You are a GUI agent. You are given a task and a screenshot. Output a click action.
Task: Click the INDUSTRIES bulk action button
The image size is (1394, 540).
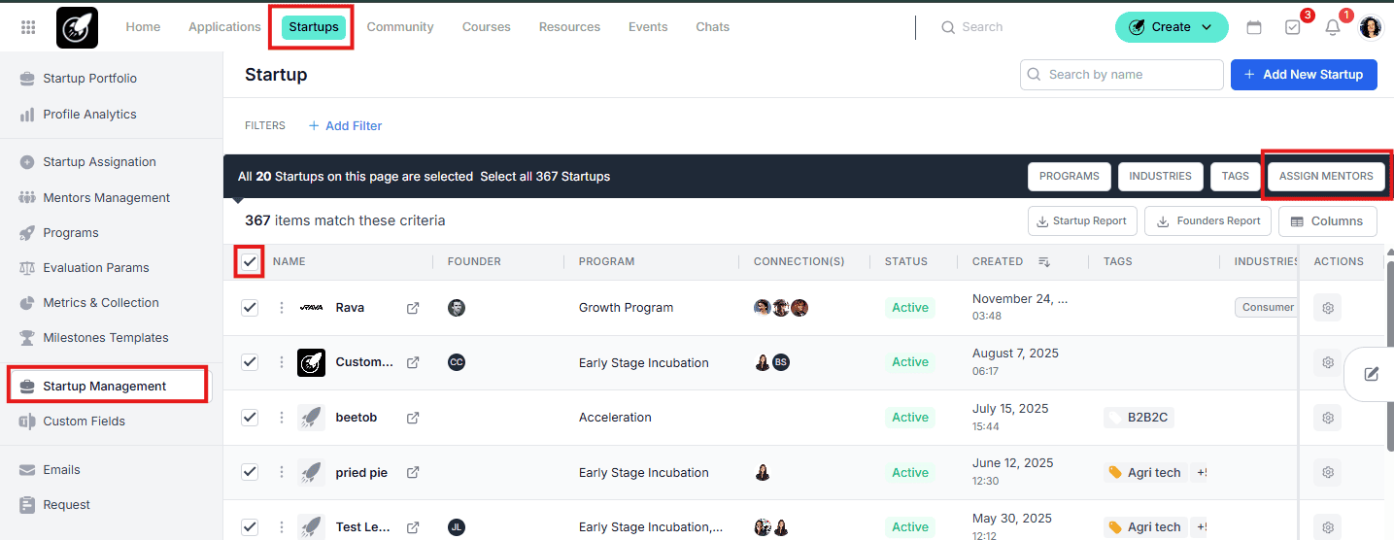pos(1160,176)
